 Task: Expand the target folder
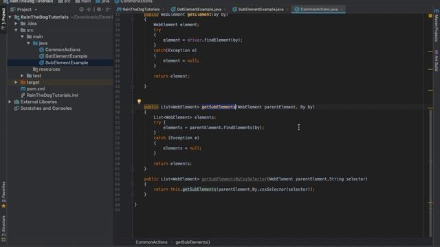tap(16, 82)
